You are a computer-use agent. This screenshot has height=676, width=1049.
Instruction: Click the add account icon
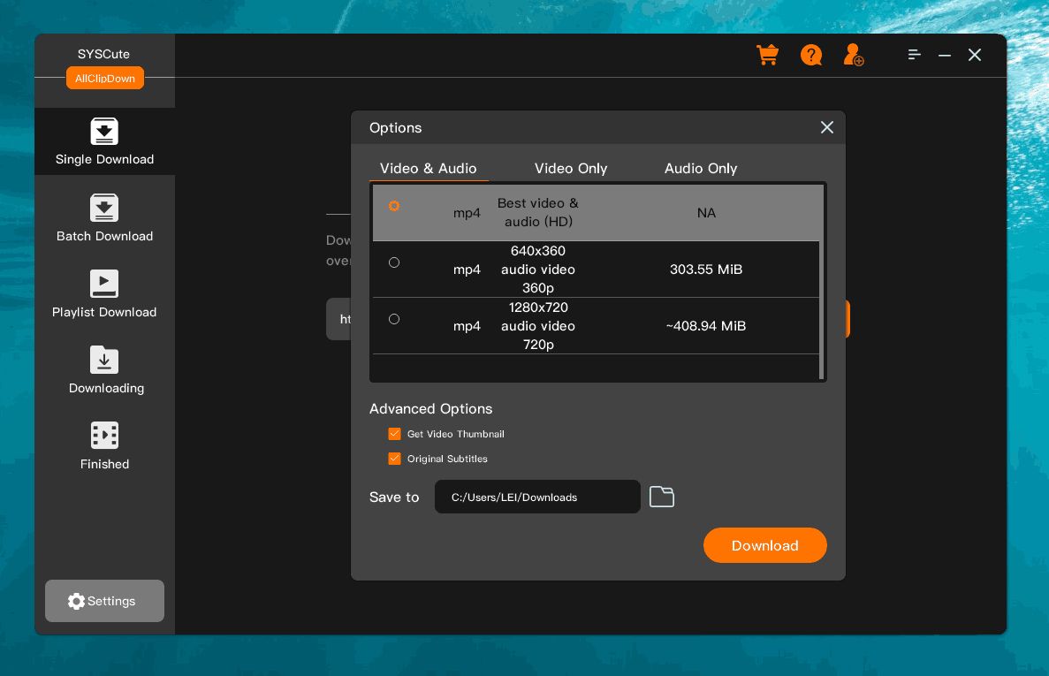click(x=852, y=55)
